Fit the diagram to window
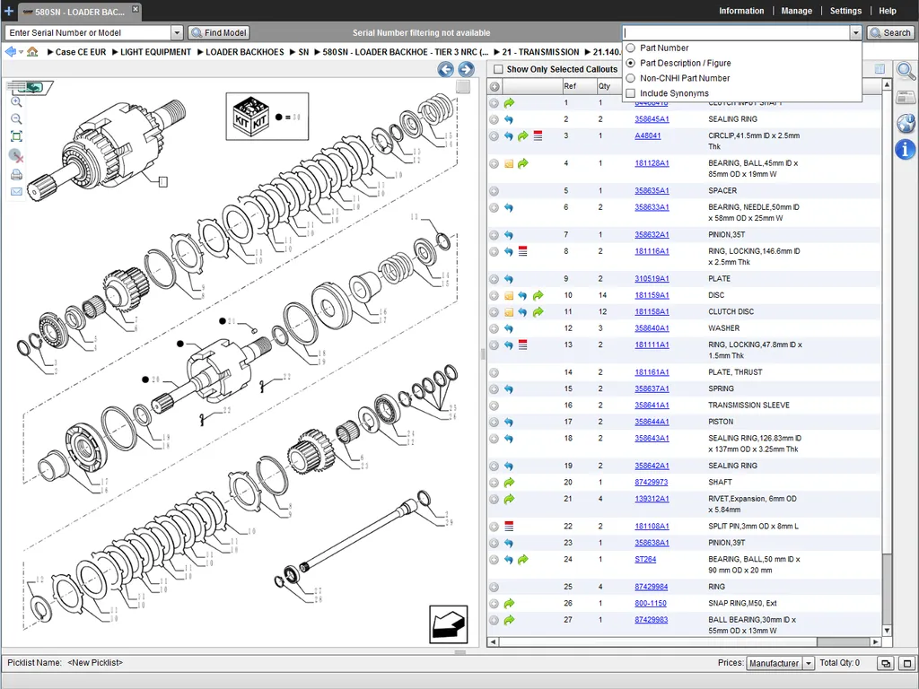This screenshot has height=689, width=919. (16, 136)
